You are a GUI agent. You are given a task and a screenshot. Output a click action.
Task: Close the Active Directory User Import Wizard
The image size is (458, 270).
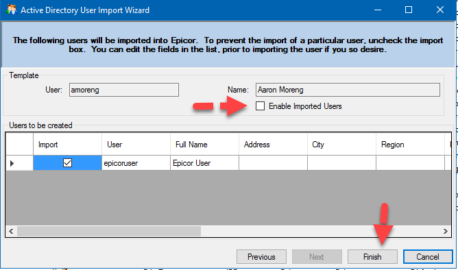440,10
